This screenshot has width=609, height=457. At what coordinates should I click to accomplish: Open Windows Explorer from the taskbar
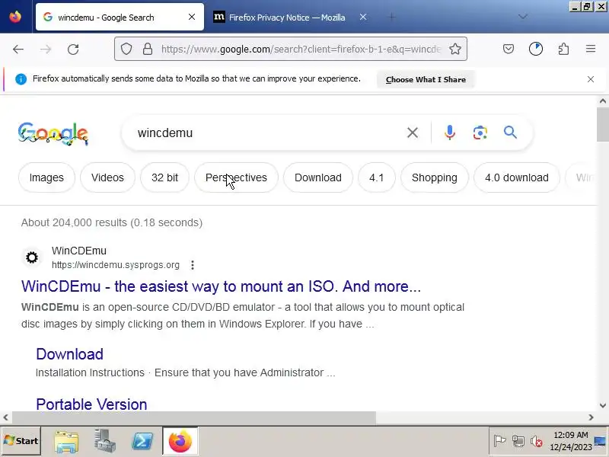point(66,442)
